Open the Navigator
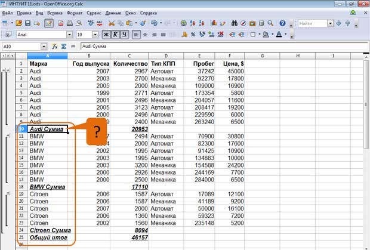 point(243,23)
